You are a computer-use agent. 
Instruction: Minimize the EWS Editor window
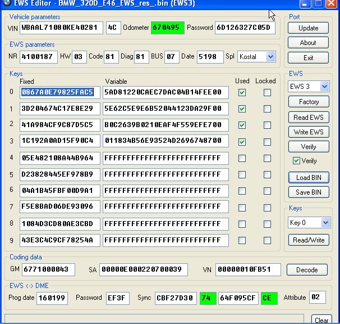[305, 3]
